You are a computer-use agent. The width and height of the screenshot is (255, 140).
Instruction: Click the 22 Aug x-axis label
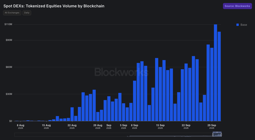(x=72, y=126)
